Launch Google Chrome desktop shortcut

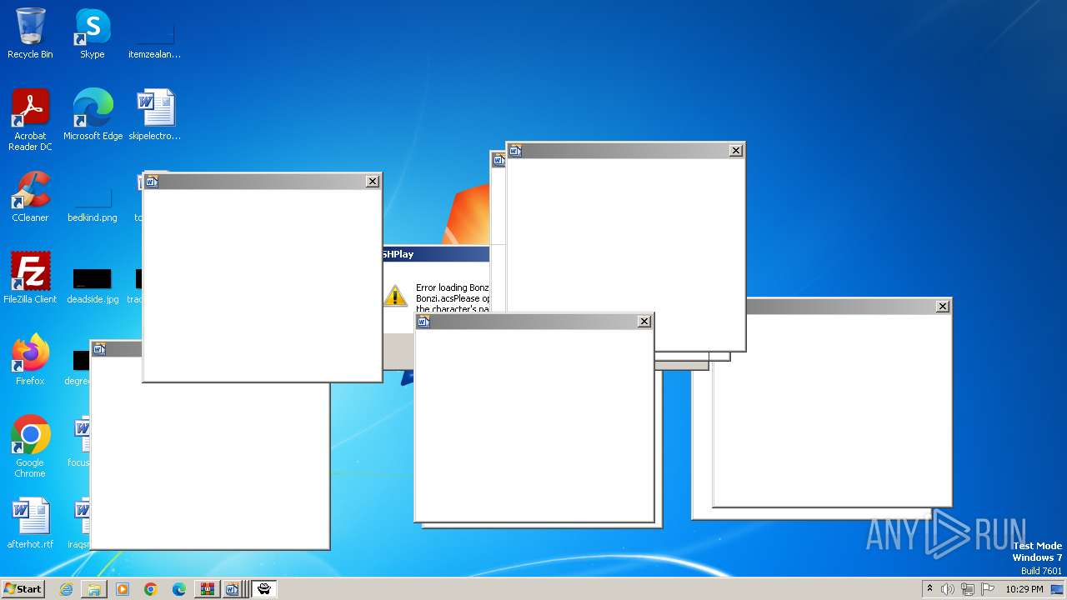[30, 447]
